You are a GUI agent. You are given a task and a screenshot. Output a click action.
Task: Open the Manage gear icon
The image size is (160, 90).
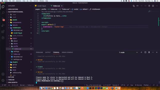[3, 80]
